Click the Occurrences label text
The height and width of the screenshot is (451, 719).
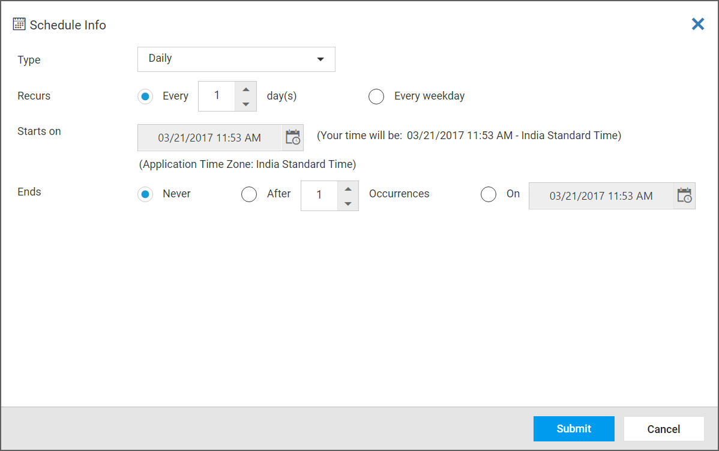pos(399,194)
